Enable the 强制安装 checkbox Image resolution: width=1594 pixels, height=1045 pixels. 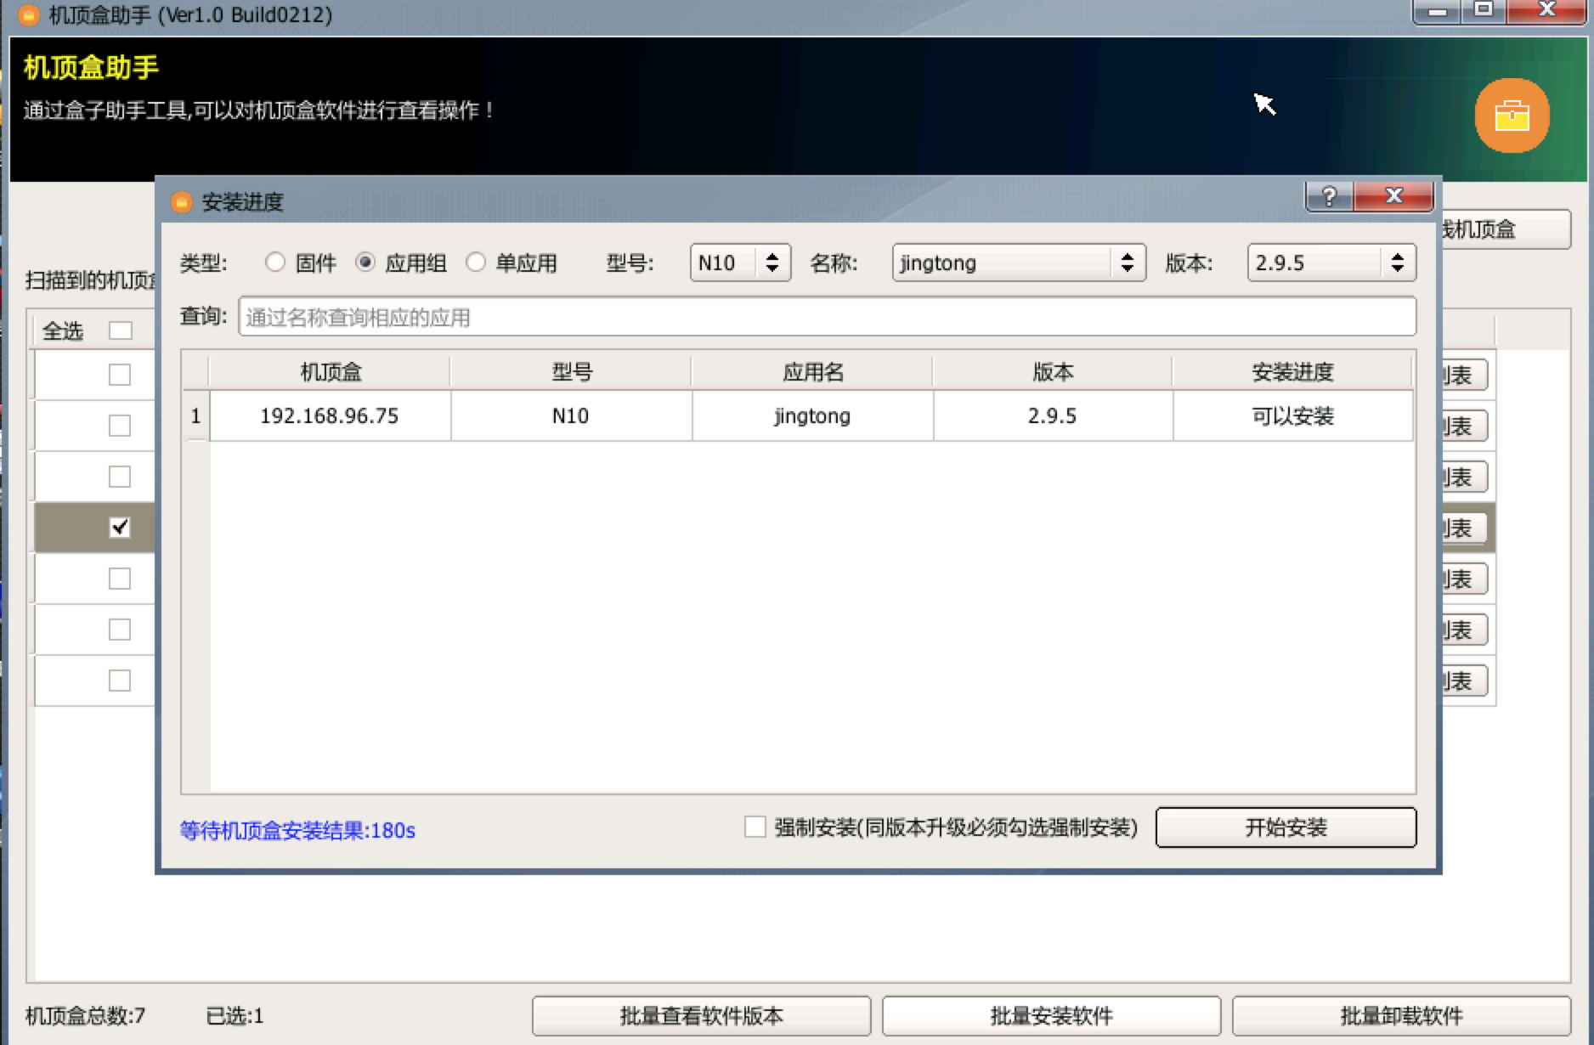click(755, 827)
